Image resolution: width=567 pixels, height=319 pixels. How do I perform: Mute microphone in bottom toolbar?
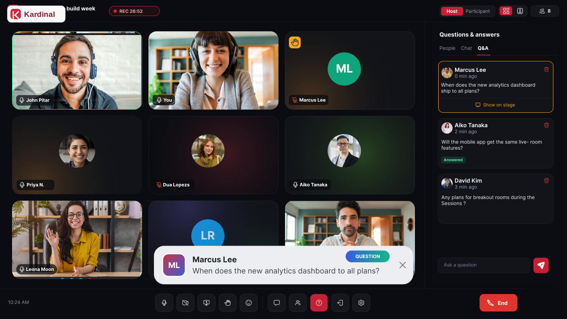(x=164, y=303)
